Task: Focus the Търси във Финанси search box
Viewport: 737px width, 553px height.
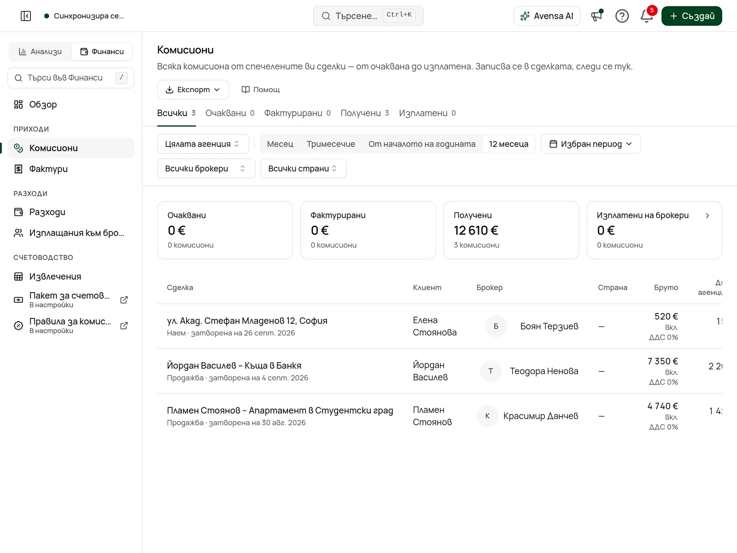Action: (71, 78)
